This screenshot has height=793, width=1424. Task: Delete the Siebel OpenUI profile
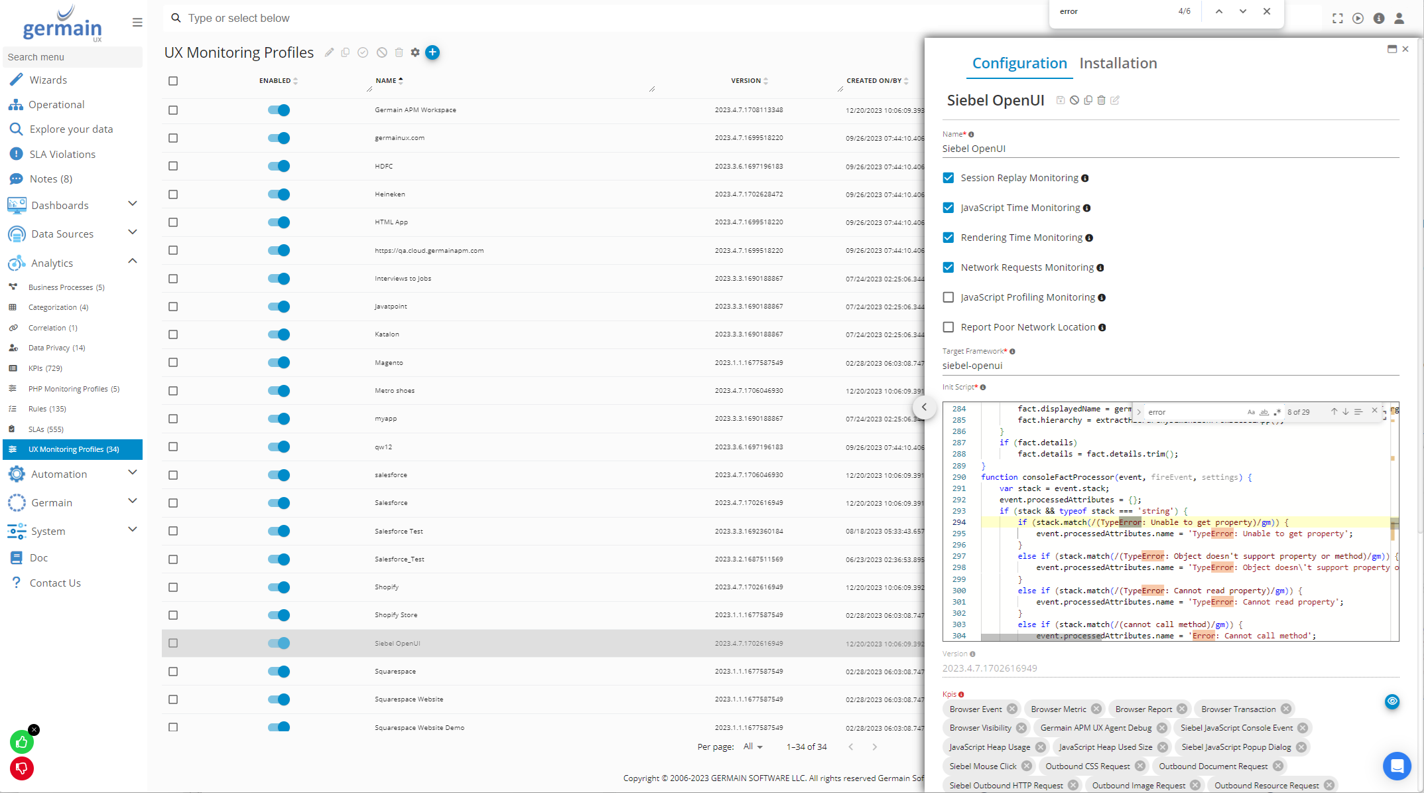point(1102,100)
